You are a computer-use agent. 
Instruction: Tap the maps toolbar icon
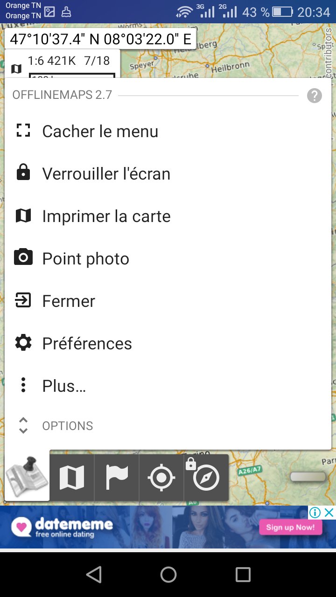pos(72,478)
